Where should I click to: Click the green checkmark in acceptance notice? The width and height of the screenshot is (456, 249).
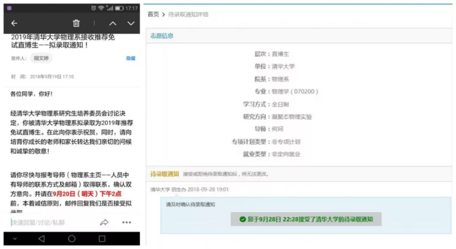click(x=242, y=219)
